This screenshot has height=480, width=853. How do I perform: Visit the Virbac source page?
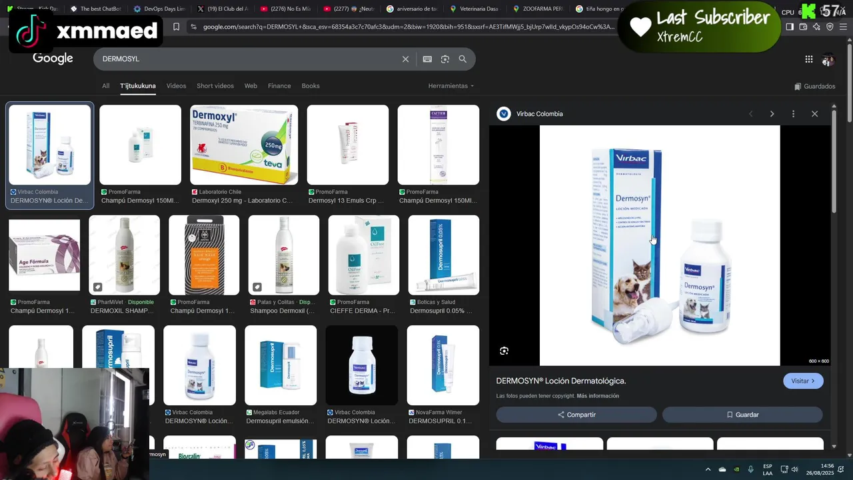coord(803,381)
